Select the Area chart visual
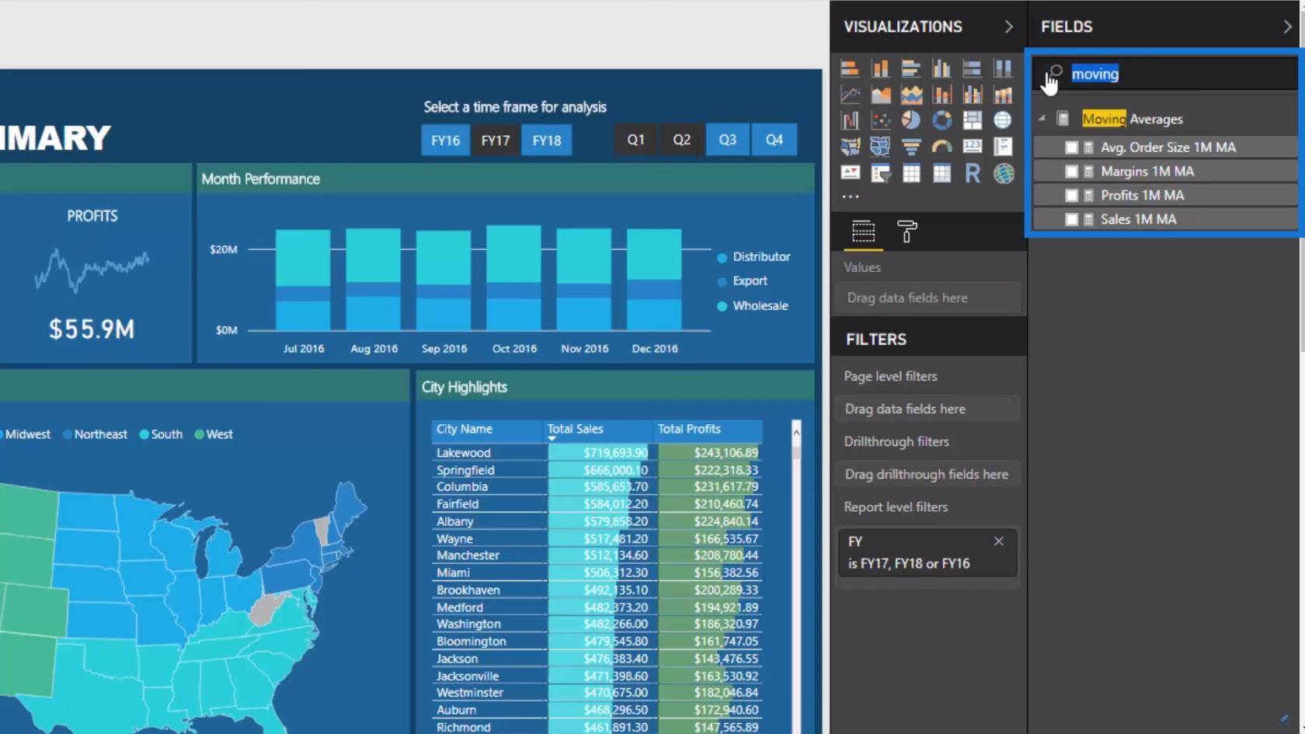 click(881, 95)
